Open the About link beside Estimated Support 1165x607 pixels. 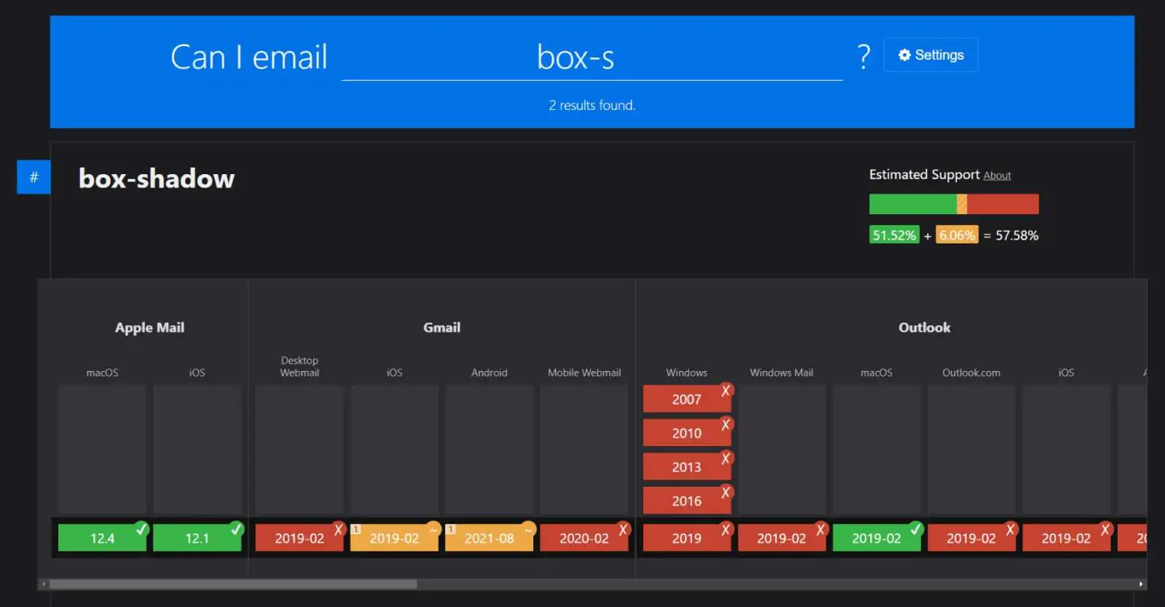pos(997,176)
